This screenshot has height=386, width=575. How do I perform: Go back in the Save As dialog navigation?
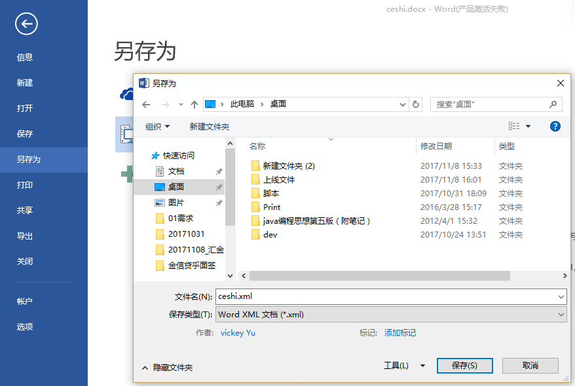(x=146, y=105)
